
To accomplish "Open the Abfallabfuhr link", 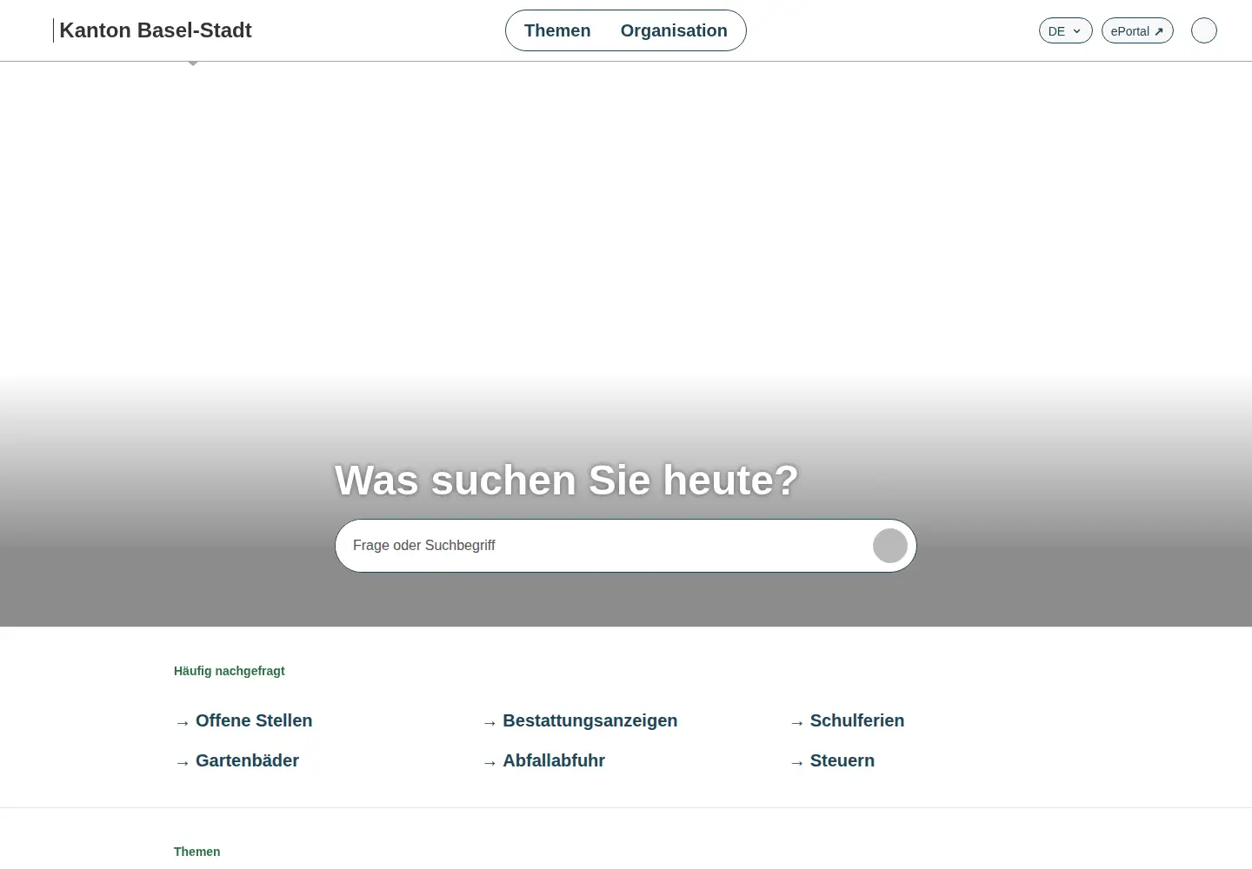I will point(543,760).
